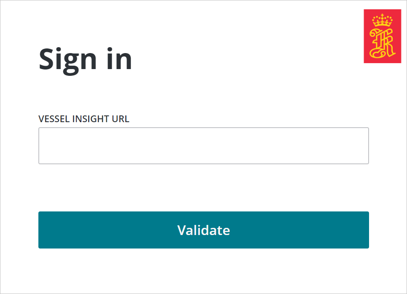Screen dimensions: 407x294
Task: Click the crown atop the red logo
Action: [382, 19]
